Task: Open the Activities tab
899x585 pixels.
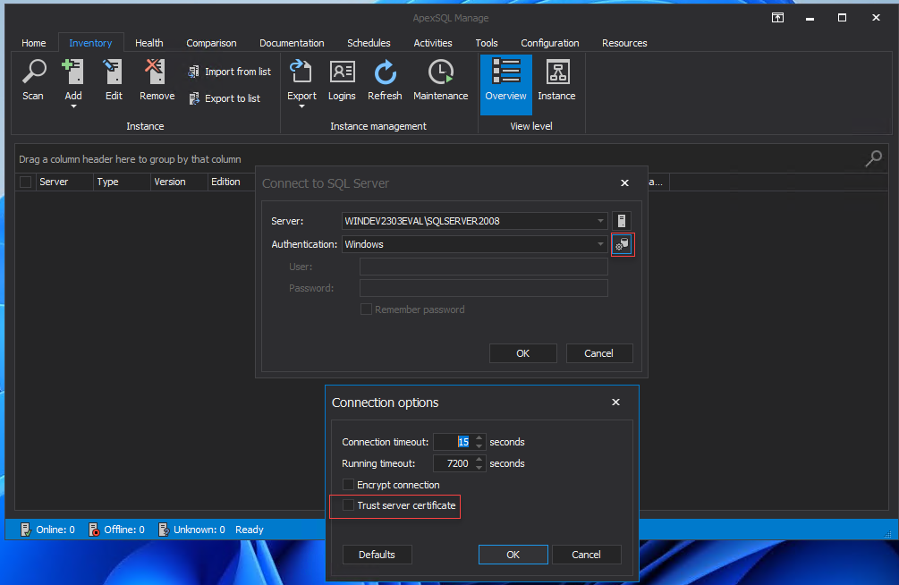Action: coord(433,43)
